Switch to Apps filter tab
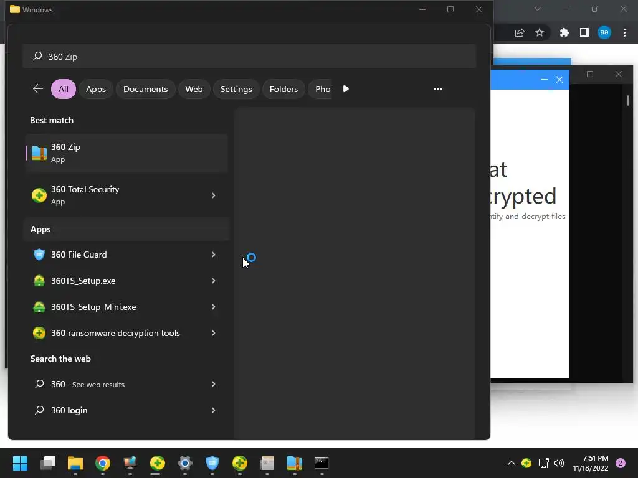 95,89
